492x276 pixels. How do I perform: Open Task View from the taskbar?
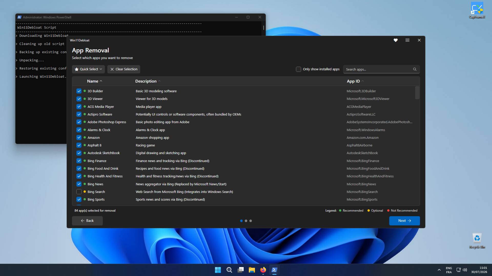click(241, 270)
